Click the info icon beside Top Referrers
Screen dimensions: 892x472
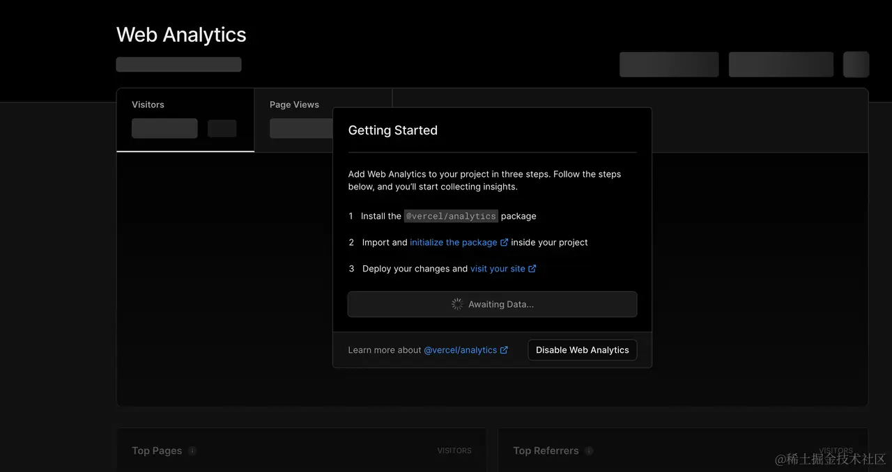(589, 450)
